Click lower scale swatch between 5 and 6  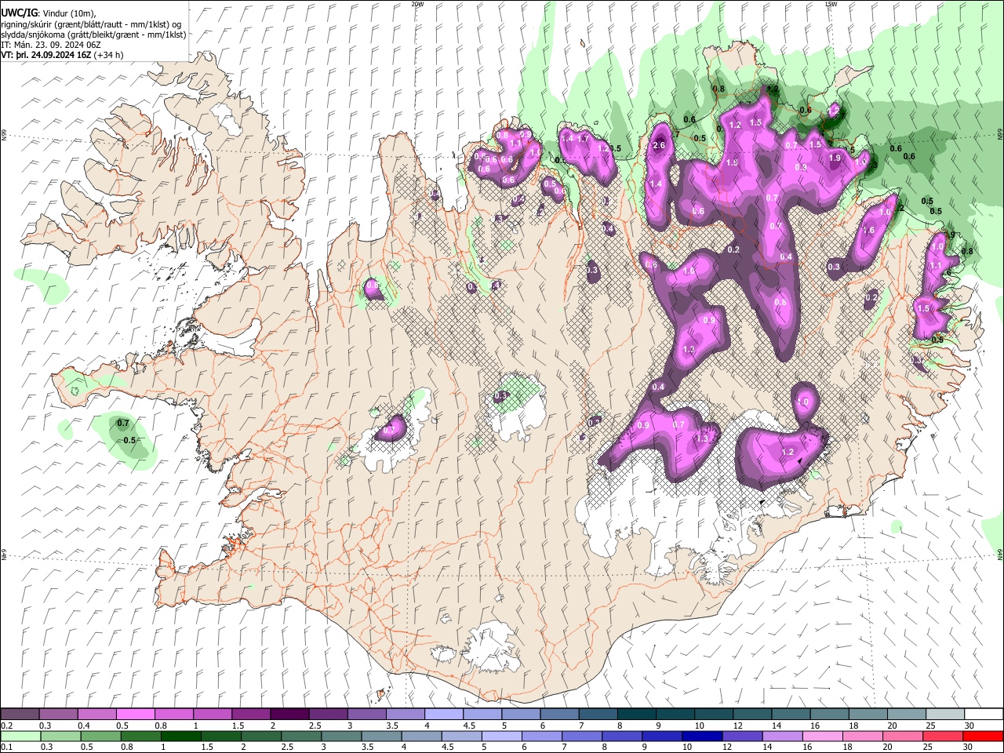501,736
